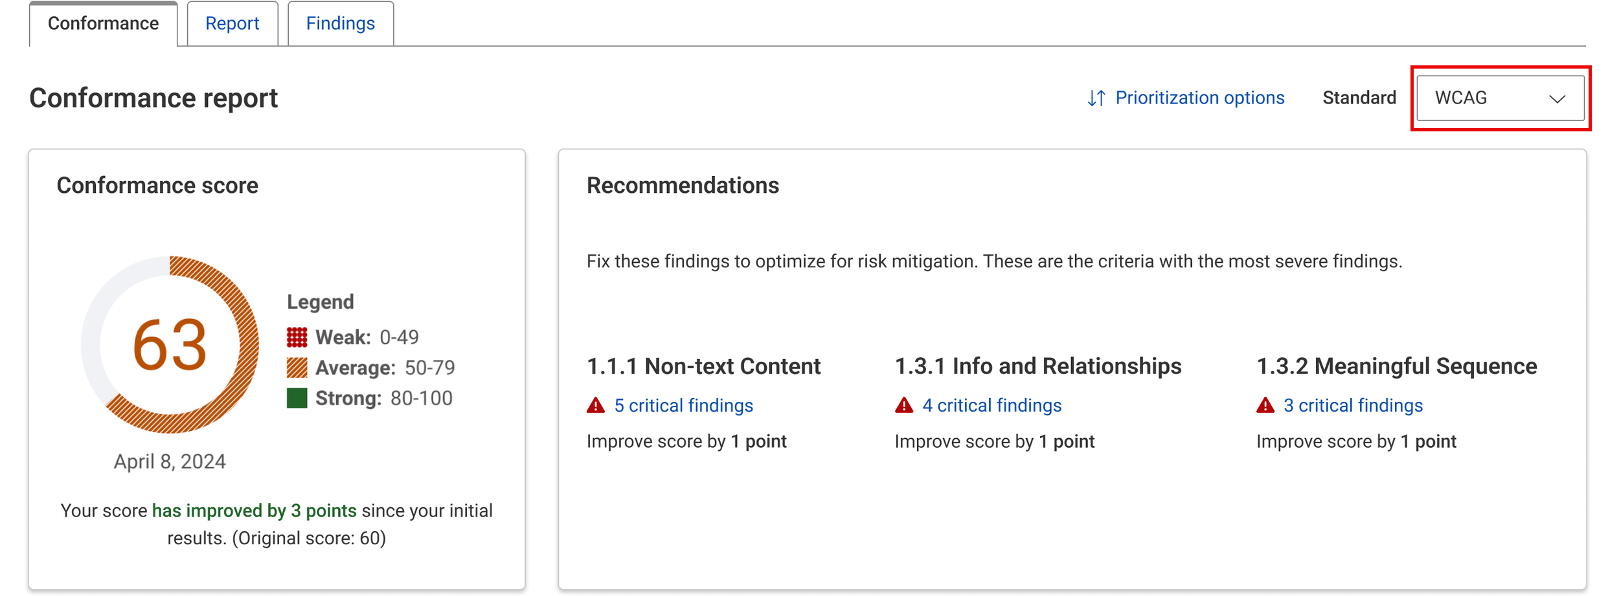This screenshot has width=1619, height=596.
Task: Click the 'has improved by 3 points' text
Action: click(255, 511)
